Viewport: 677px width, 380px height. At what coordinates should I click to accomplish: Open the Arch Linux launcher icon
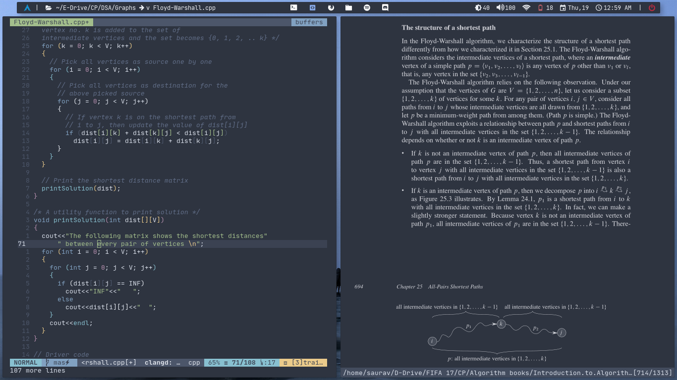[x=27, y=7]
